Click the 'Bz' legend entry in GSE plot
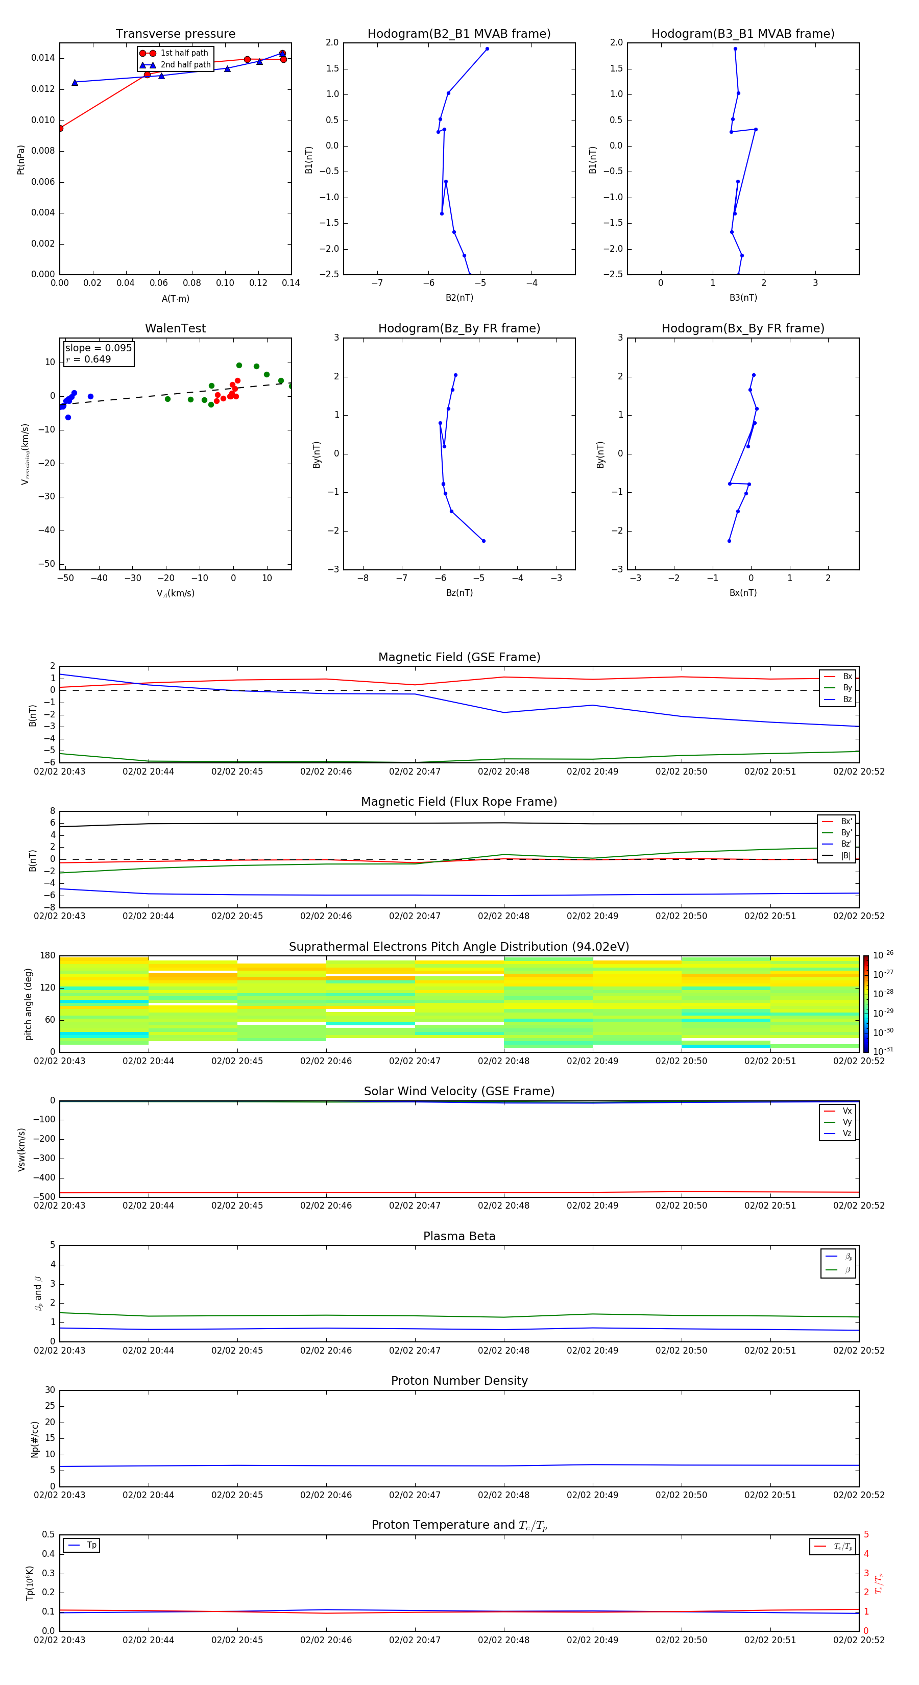This screenshot has height=1685, width=919. 838,699
